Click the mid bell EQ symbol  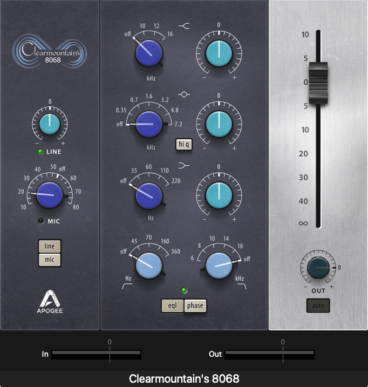184,94
